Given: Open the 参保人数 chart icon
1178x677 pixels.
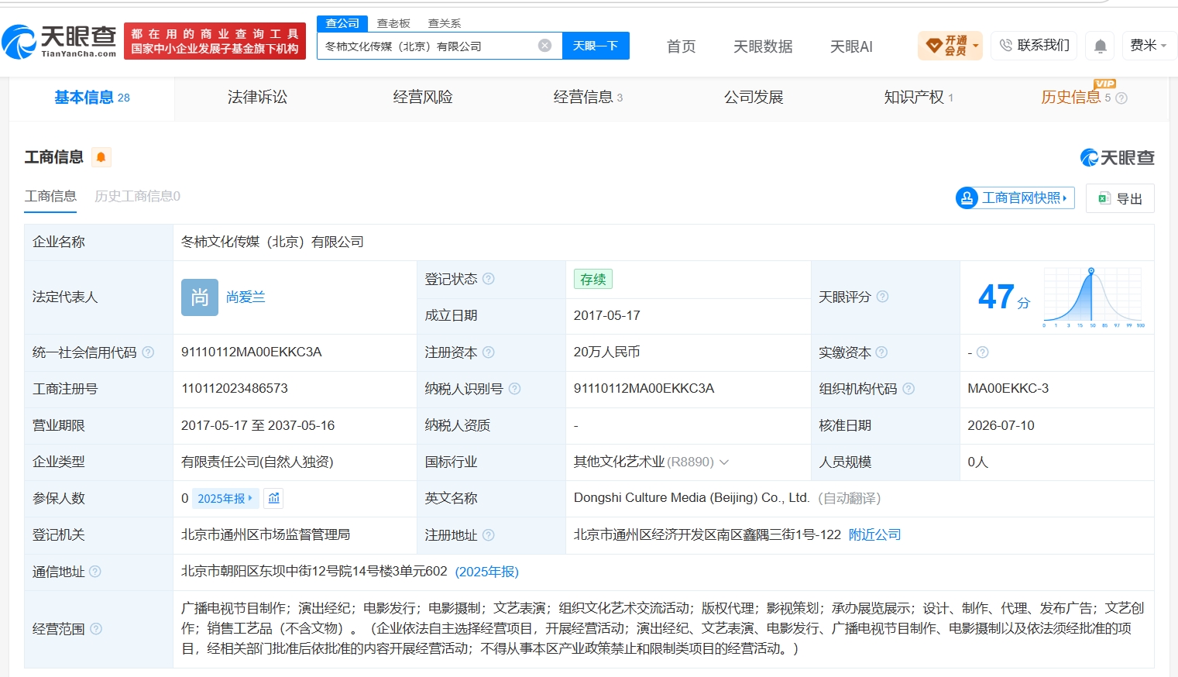Looking at the screenshot, I should click(273, 498).
